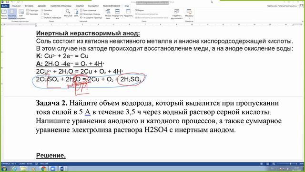Image resolution: width=305 pixels, height=172 pixels.
Task: Open Internet Explorer from the taskbar
Action: [x=14, y=169]
